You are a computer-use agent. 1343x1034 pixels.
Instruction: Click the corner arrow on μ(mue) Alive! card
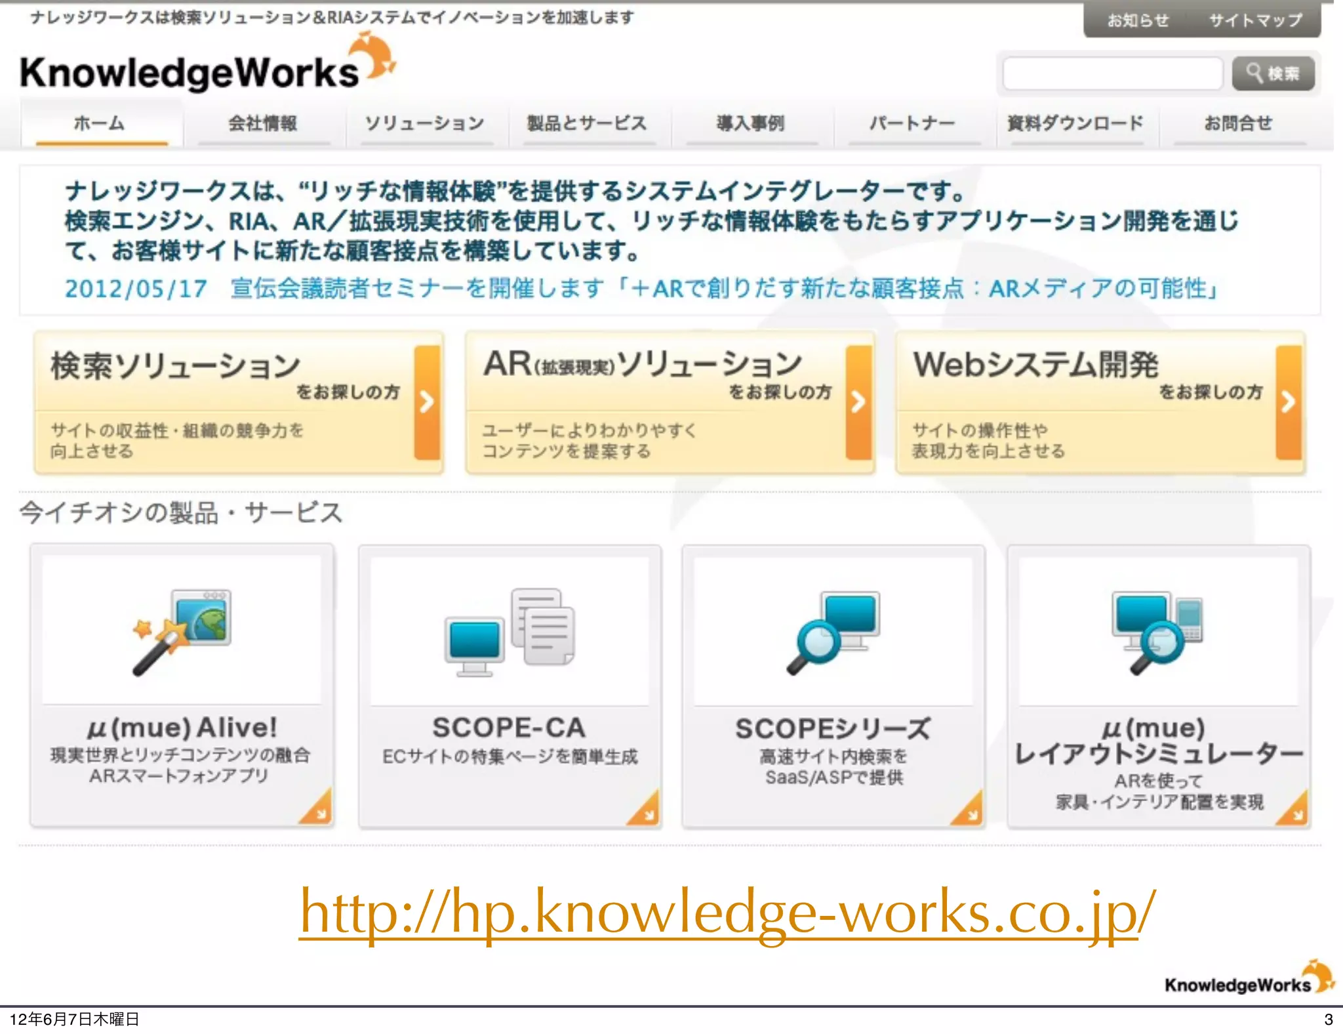317,808
